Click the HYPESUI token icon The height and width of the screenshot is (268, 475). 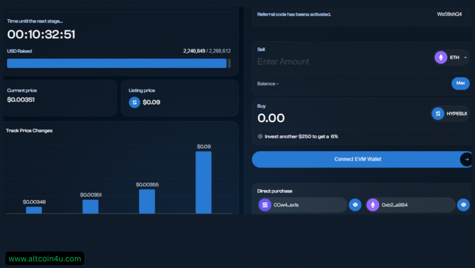tap(437, 114)
